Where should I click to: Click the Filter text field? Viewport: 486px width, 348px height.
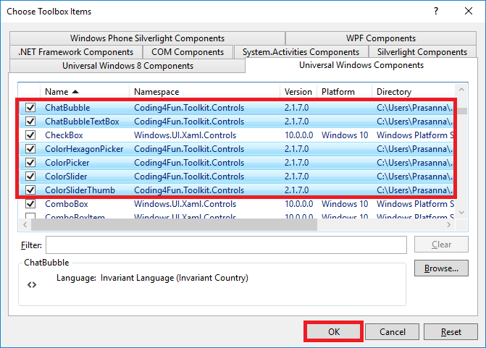[x=225, y=245]
